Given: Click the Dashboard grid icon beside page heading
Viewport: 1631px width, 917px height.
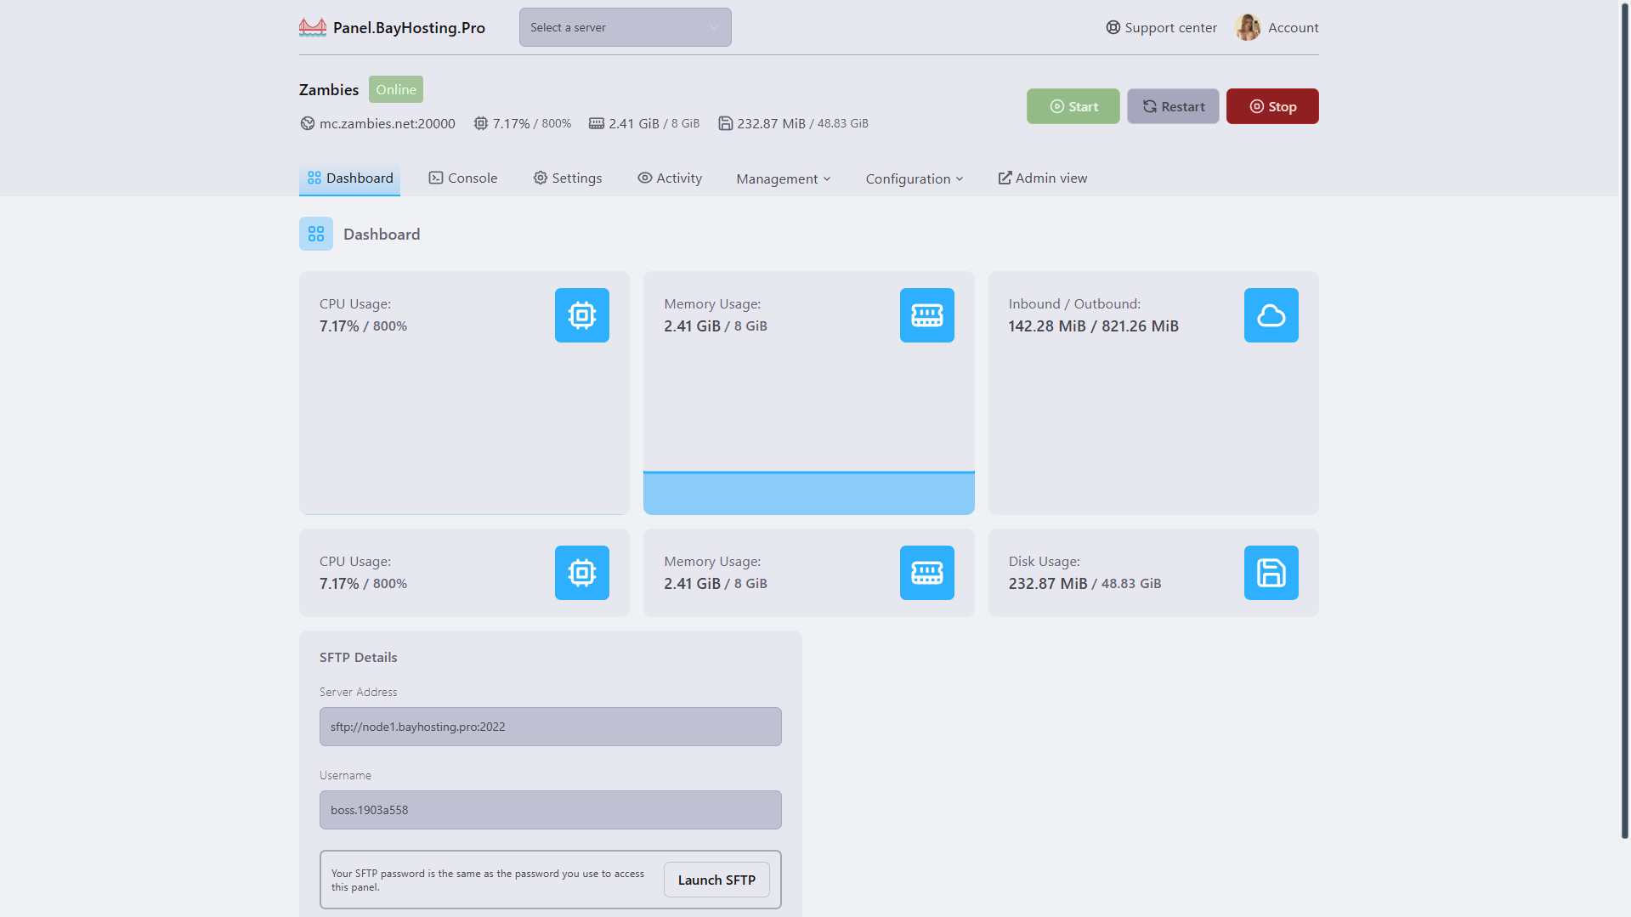Looking at the screenshot, I should [x=316, y=234].
